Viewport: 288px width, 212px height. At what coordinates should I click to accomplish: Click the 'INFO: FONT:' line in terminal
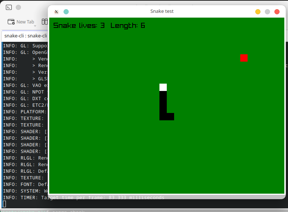coord(25,184)
